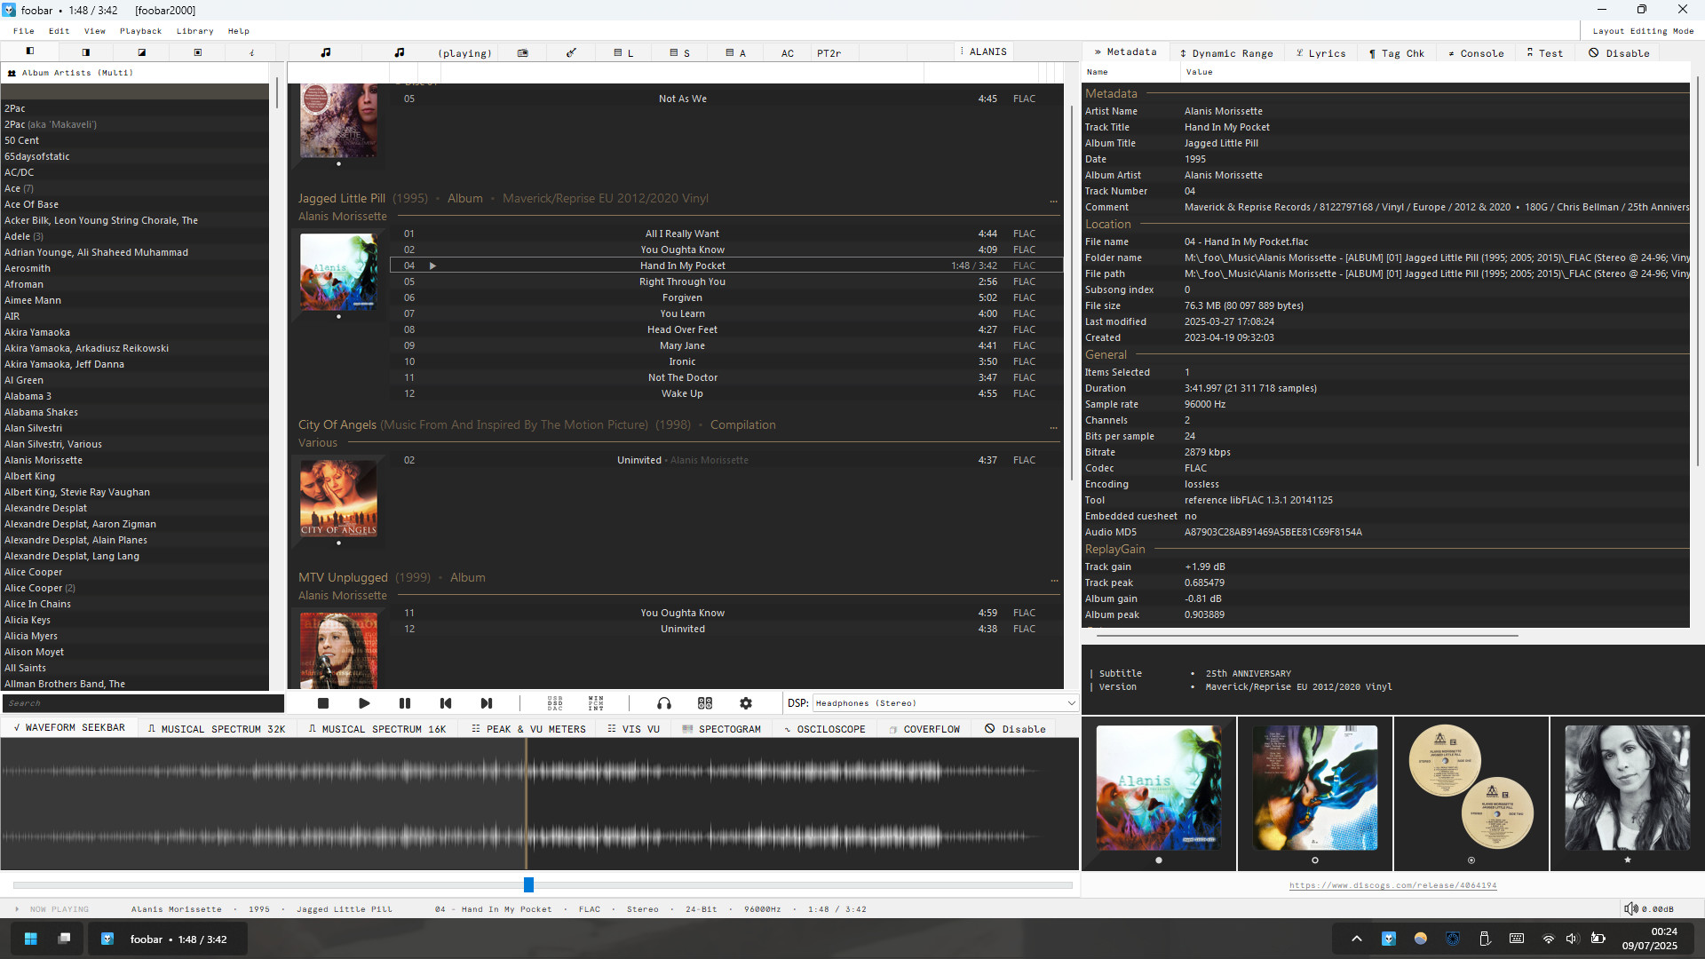Open the Edit menu

point(59,31)
